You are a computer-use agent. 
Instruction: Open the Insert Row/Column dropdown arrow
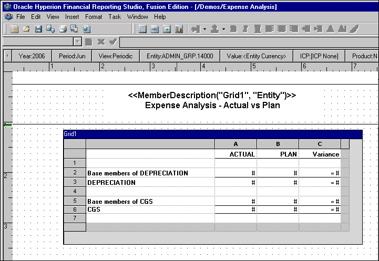click(x=204, y=29)
